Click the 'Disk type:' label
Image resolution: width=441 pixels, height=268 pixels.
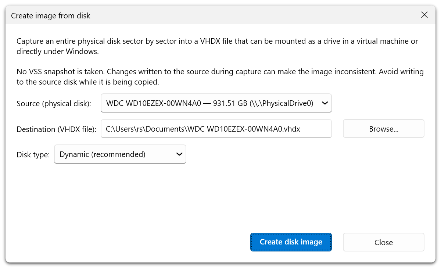(x=33, y=155)
